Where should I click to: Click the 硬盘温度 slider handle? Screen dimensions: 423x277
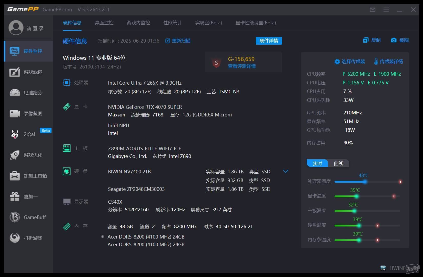(359, 226)
